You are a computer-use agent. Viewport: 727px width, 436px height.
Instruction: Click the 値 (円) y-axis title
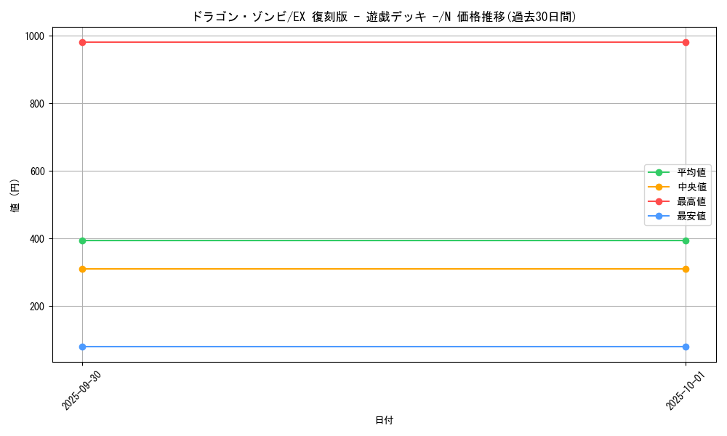tap(15, 195)
